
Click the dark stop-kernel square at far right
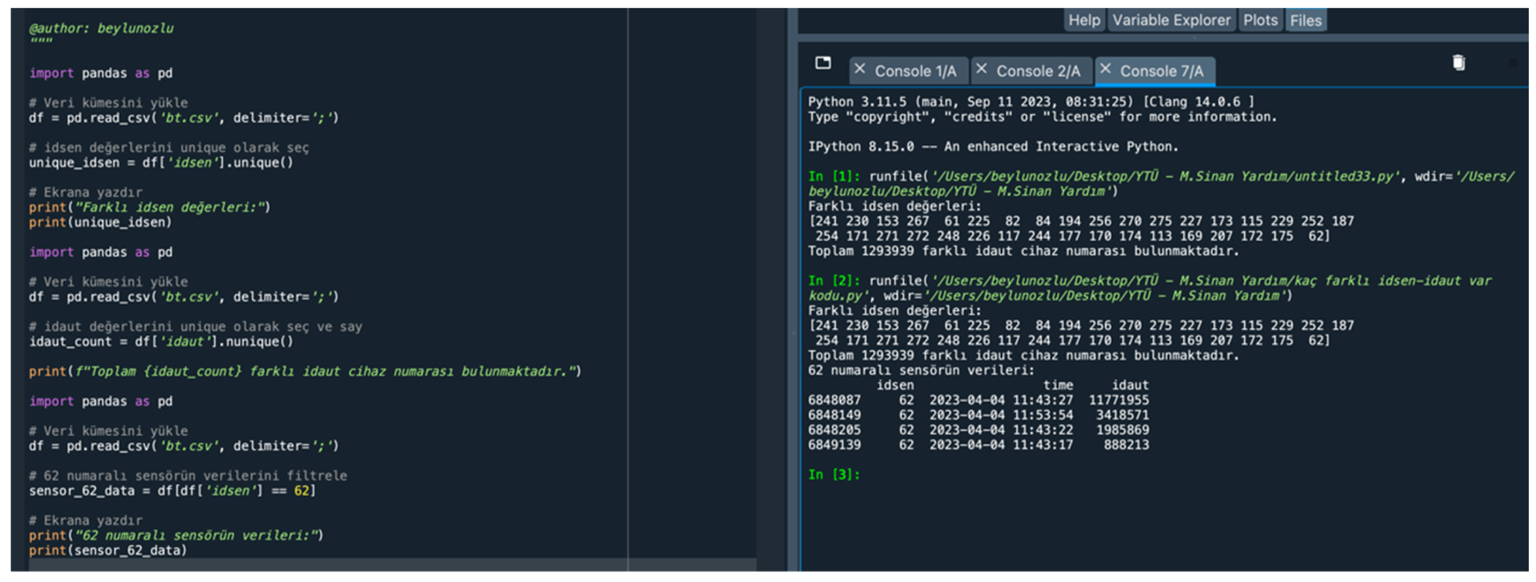[1512, 62]
